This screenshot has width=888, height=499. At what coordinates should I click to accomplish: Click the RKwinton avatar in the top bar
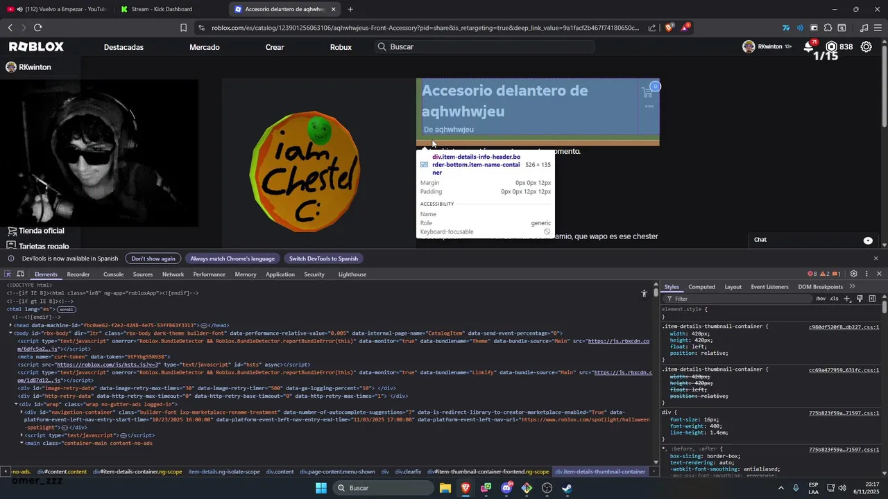[749, 46]
